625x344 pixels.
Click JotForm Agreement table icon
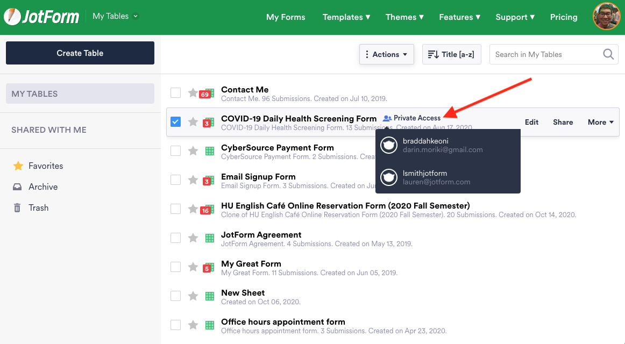[x=210, y=239]
